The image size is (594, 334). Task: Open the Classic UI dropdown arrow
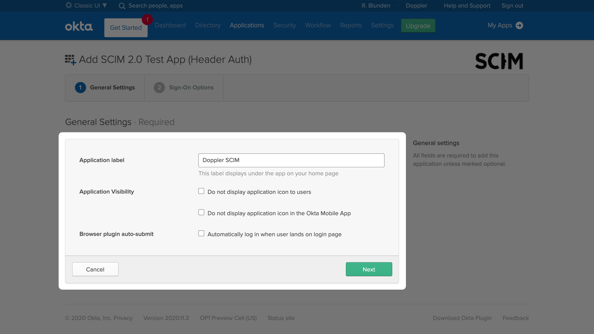105,5
